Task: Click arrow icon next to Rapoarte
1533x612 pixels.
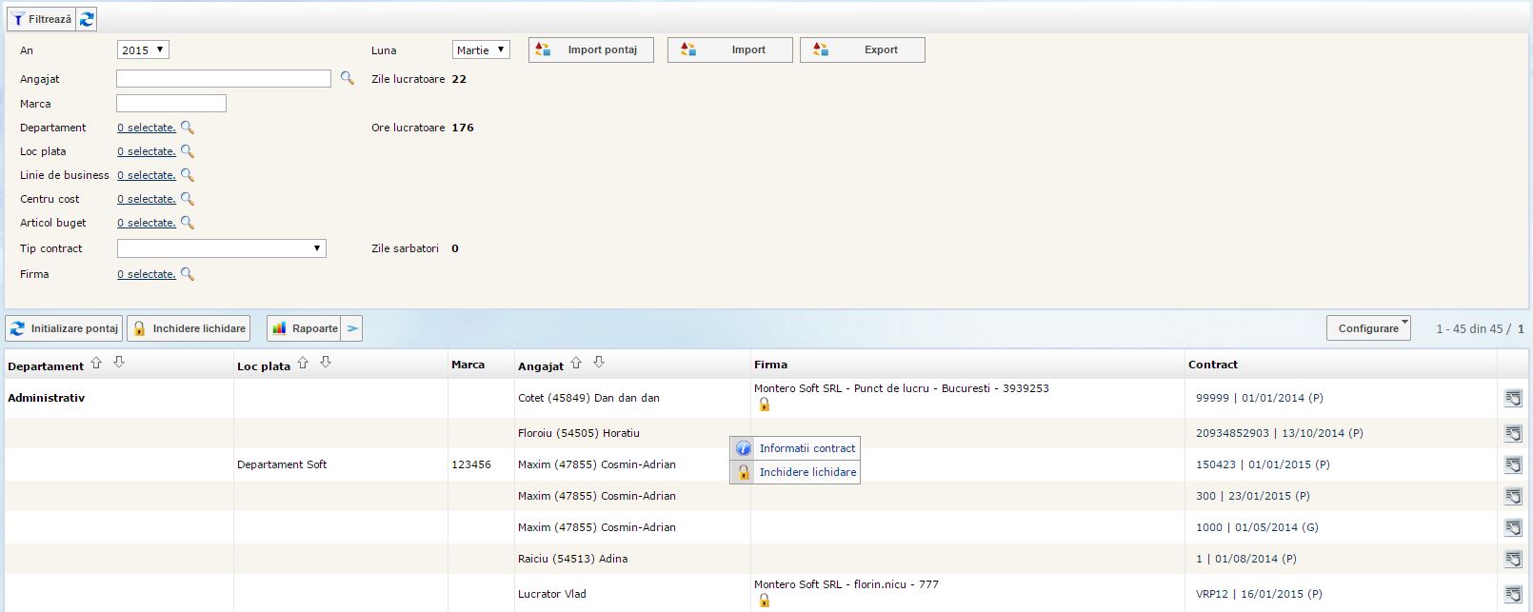Action: pos(352,328)
